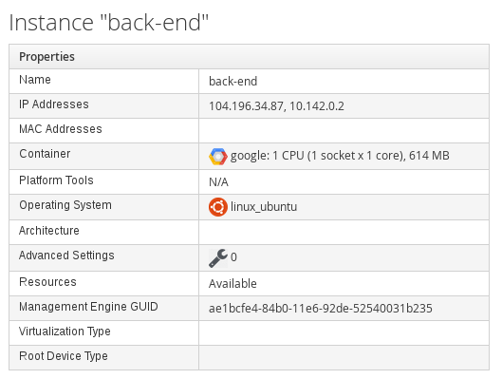Open the google container details link
This screenshot has width=502, height=379.
pos(340,156)
